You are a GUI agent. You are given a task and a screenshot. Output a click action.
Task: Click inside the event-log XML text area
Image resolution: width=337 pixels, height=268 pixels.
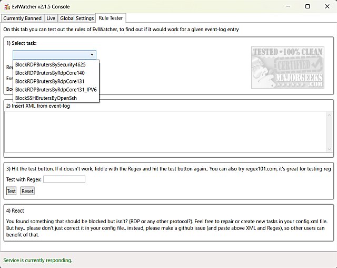pyautogui.click(x=165, y=132)
